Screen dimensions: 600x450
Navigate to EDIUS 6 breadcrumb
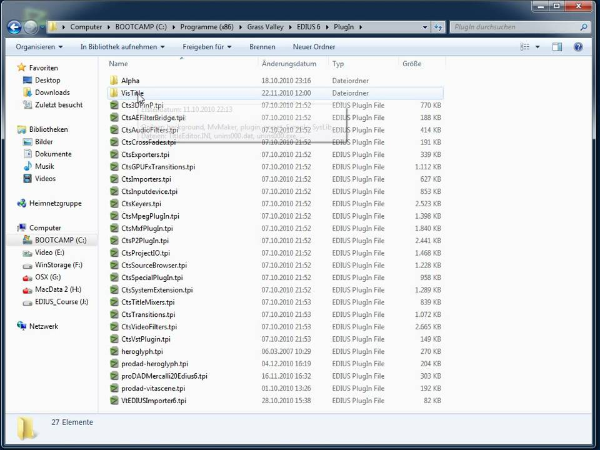(308, 27)
